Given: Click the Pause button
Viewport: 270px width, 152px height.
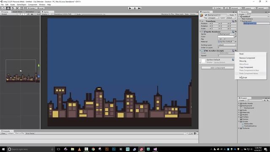Looking at the screenshot, I should 135,8.
